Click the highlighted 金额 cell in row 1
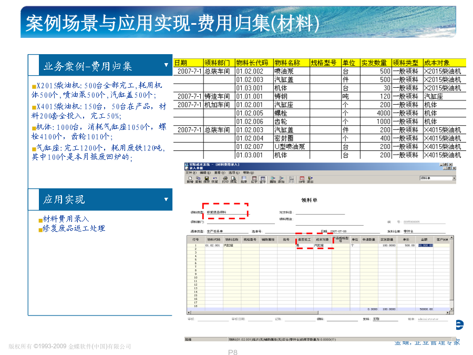The image size is (473, 355). point(425,246)
